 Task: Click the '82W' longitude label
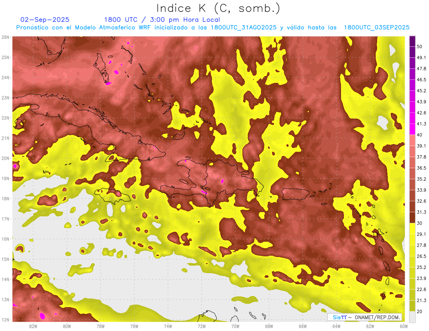coord(33,326)
